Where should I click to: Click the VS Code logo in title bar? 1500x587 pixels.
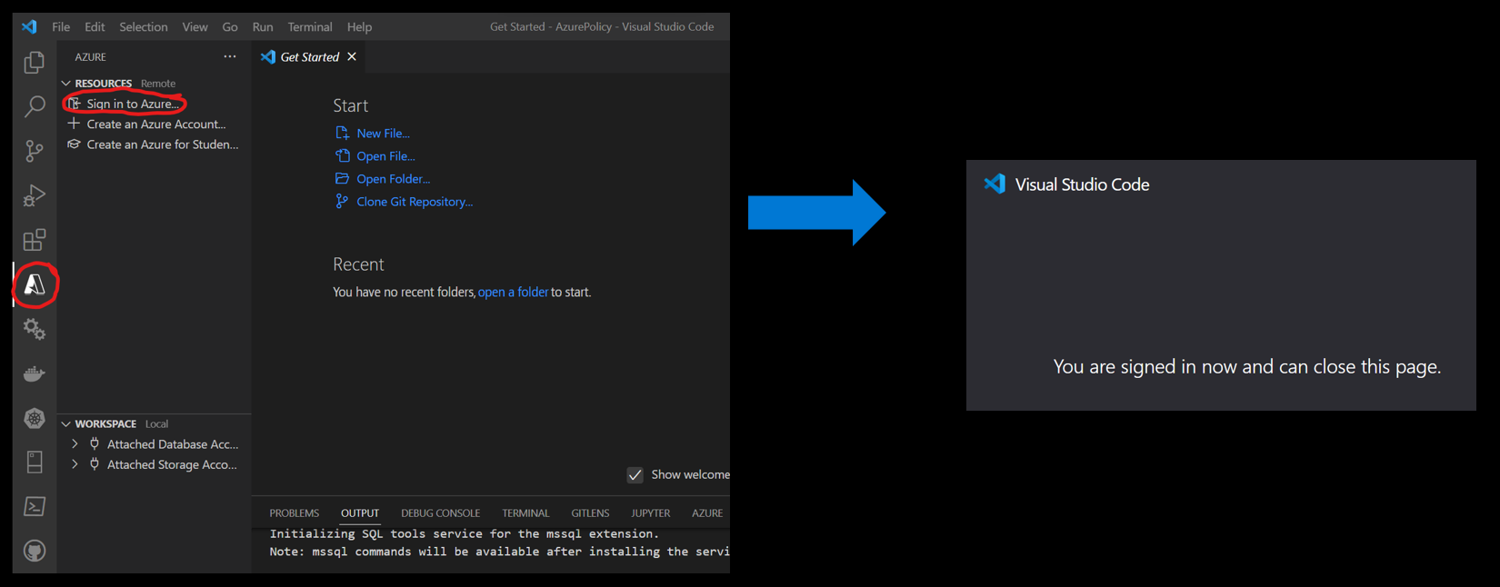pyautogui.click(x=29, y=26)
